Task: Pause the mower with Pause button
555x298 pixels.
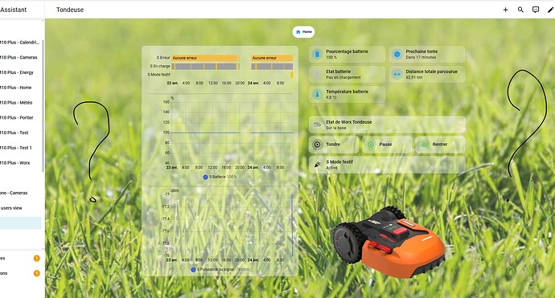Action: (387, 145)
